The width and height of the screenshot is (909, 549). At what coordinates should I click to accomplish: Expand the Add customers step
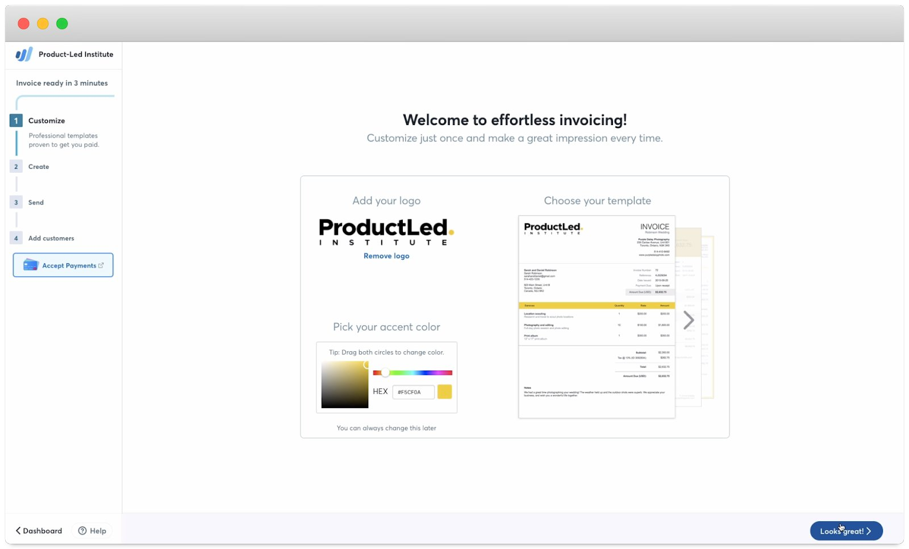[52, 238]
